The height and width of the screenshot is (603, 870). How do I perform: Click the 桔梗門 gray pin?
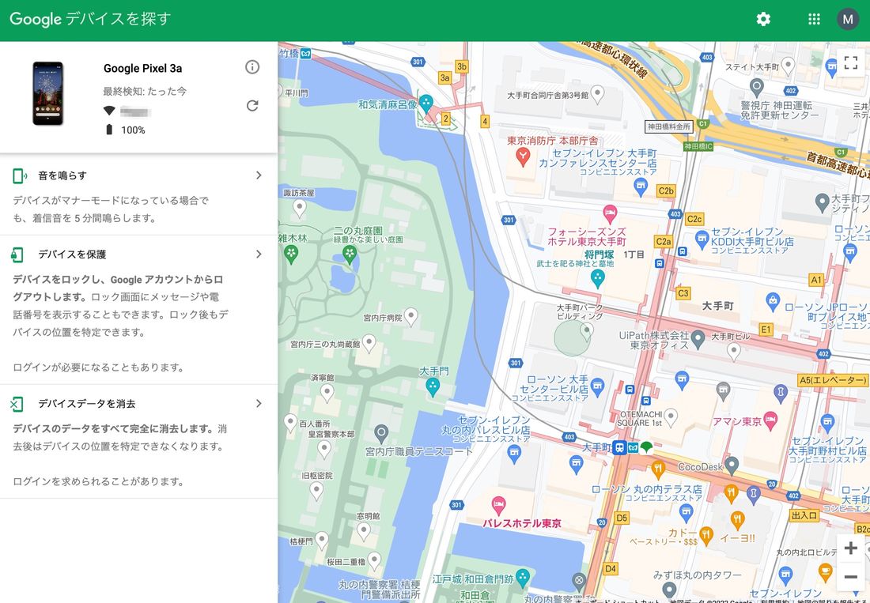322,541
